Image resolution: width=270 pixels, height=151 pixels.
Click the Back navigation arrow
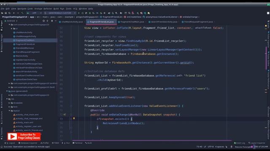(14, 13)
